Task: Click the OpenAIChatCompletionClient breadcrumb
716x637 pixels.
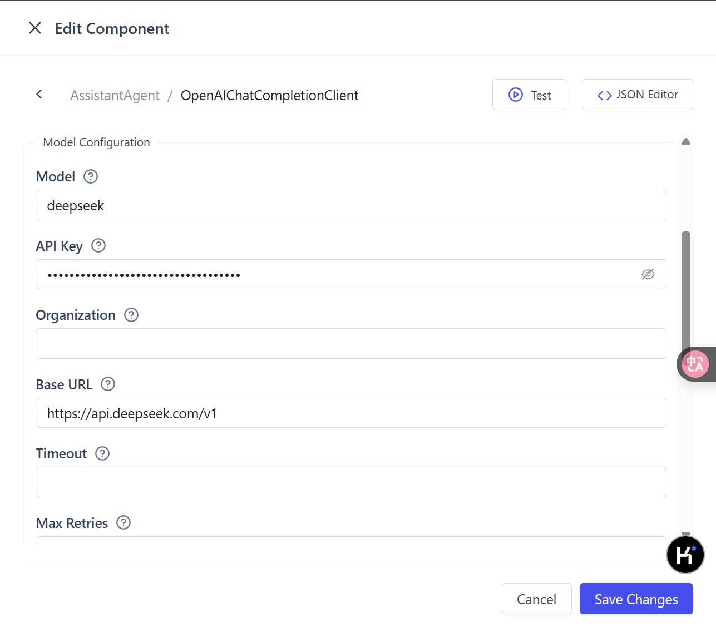Action: (x=269, y=95)
